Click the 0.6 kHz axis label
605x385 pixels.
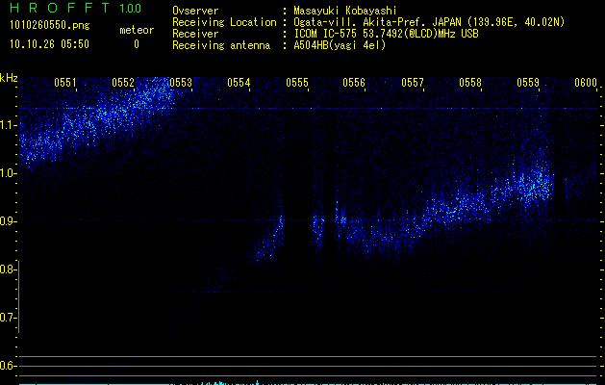[7, 366]
